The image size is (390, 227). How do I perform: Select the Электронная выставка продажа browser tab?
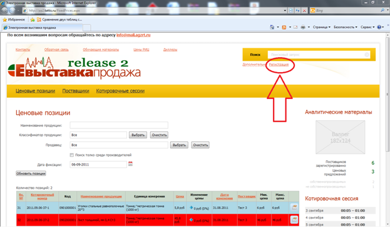tap(43, 28)
